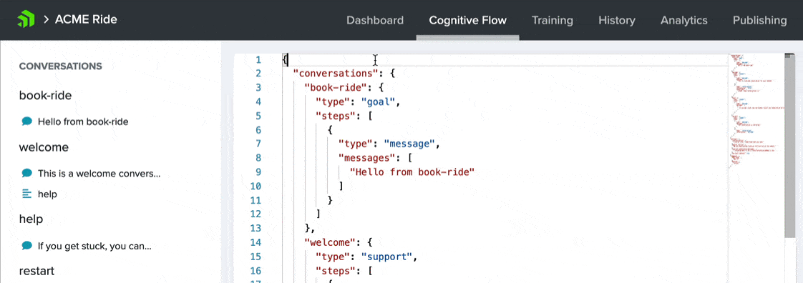Select the welcome conversation heading
Image resolution: width=803 pixels, height=283 pixels.
pyautogui.click(x=44, y=147)
